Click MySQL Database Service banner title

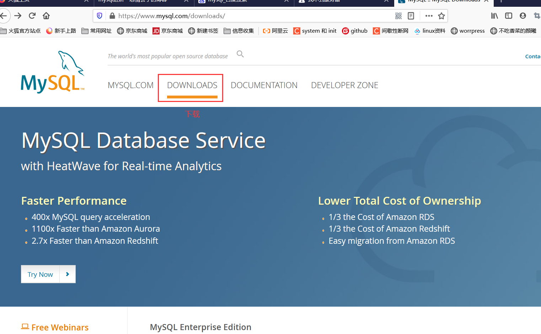pyautogui.click(x=144, y=140)
